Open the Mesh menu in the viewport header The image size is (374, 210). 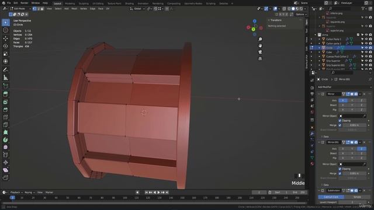[x=74, y=9]
